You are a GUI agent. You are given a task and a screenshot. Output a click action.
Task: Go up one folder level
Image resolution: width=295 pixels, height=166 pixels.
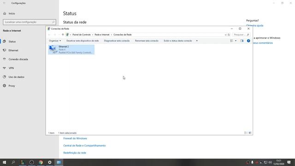point(63,35)
